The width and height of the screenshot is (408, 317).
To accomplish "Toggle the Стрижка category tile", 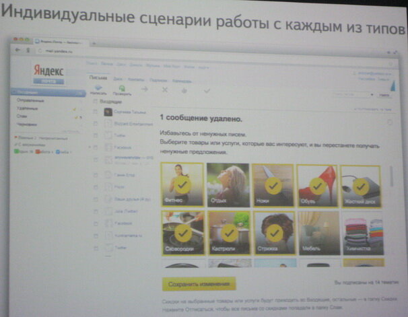I will pyautogui.click(x=274, y=233).
